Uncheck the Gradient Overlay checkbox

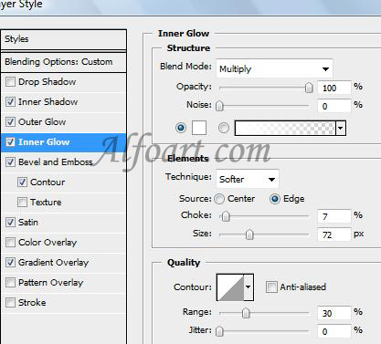tap(10, 262)
